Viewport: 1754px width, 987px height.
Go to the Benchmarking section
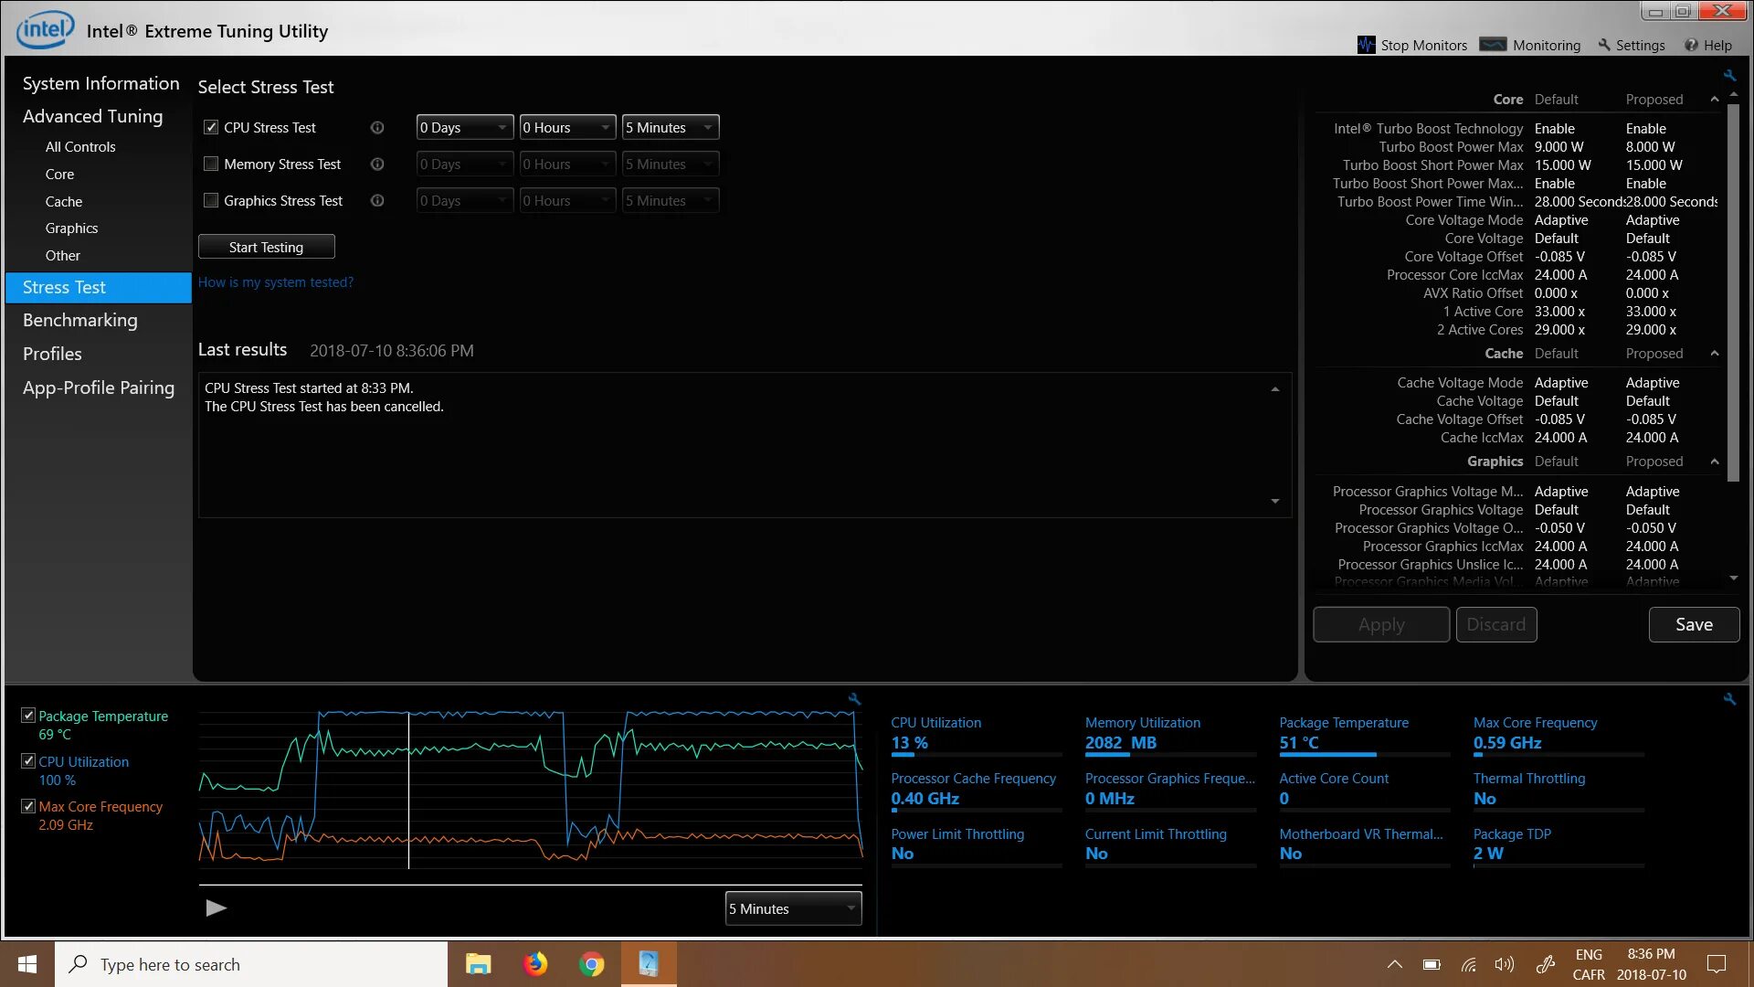pos(80,320)
